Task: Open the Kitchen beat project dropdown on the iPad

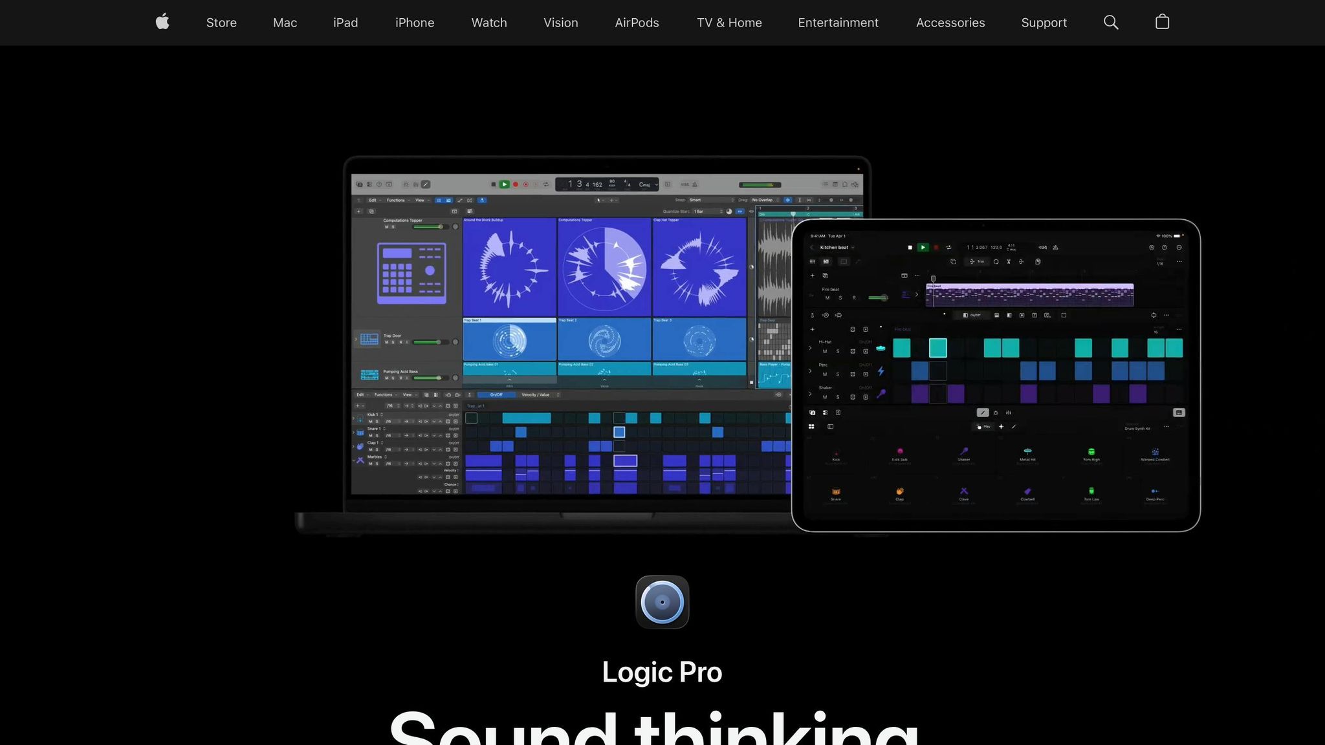Action: pos(837,248)
